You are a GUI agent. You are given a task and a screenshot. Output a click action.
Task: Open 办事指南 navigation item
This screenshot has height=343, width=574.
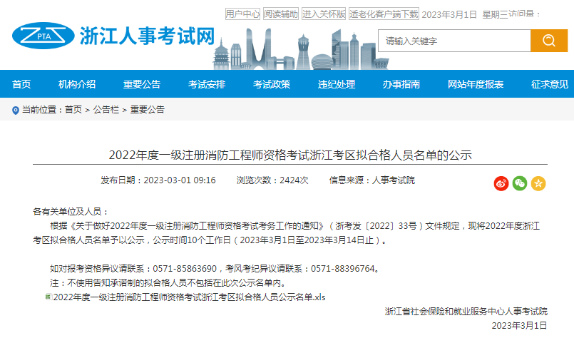(401, 84)
